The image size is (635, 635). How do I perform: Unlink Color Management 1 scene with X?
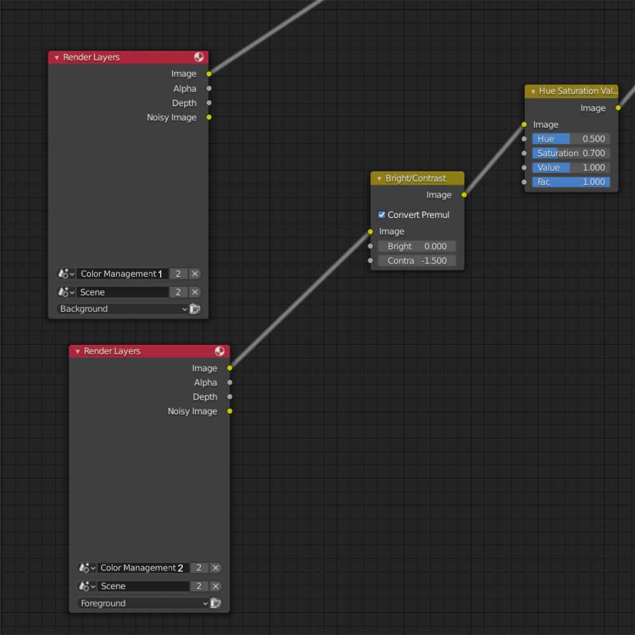pyautogui.click(x=195, y=274)
